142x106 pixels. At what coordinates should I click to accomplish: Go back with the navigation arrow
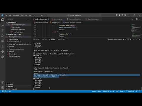(x=42, y=15)
